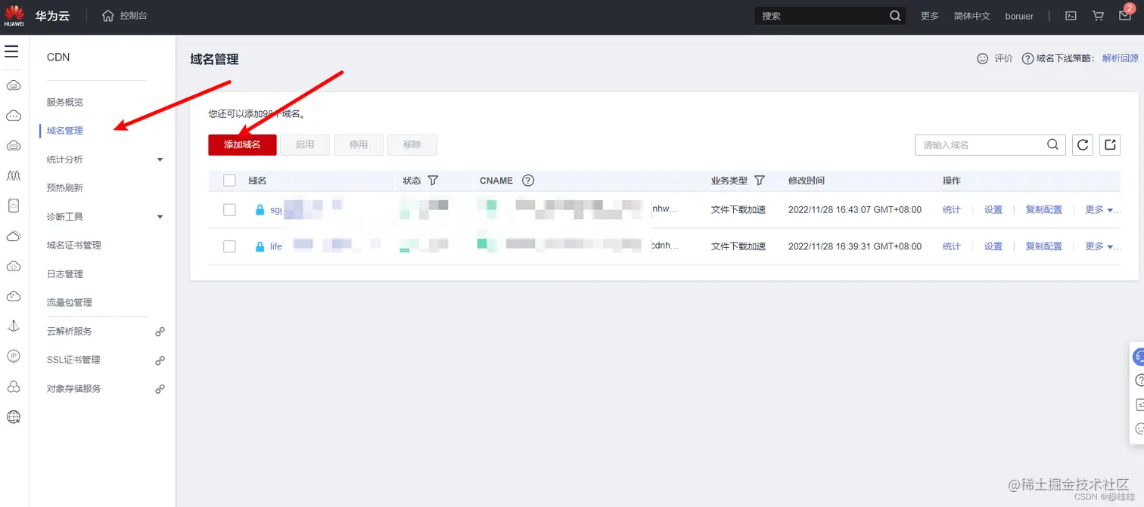
Task: Open the messages envelope icon with badge
Action: coord(1125,15)
